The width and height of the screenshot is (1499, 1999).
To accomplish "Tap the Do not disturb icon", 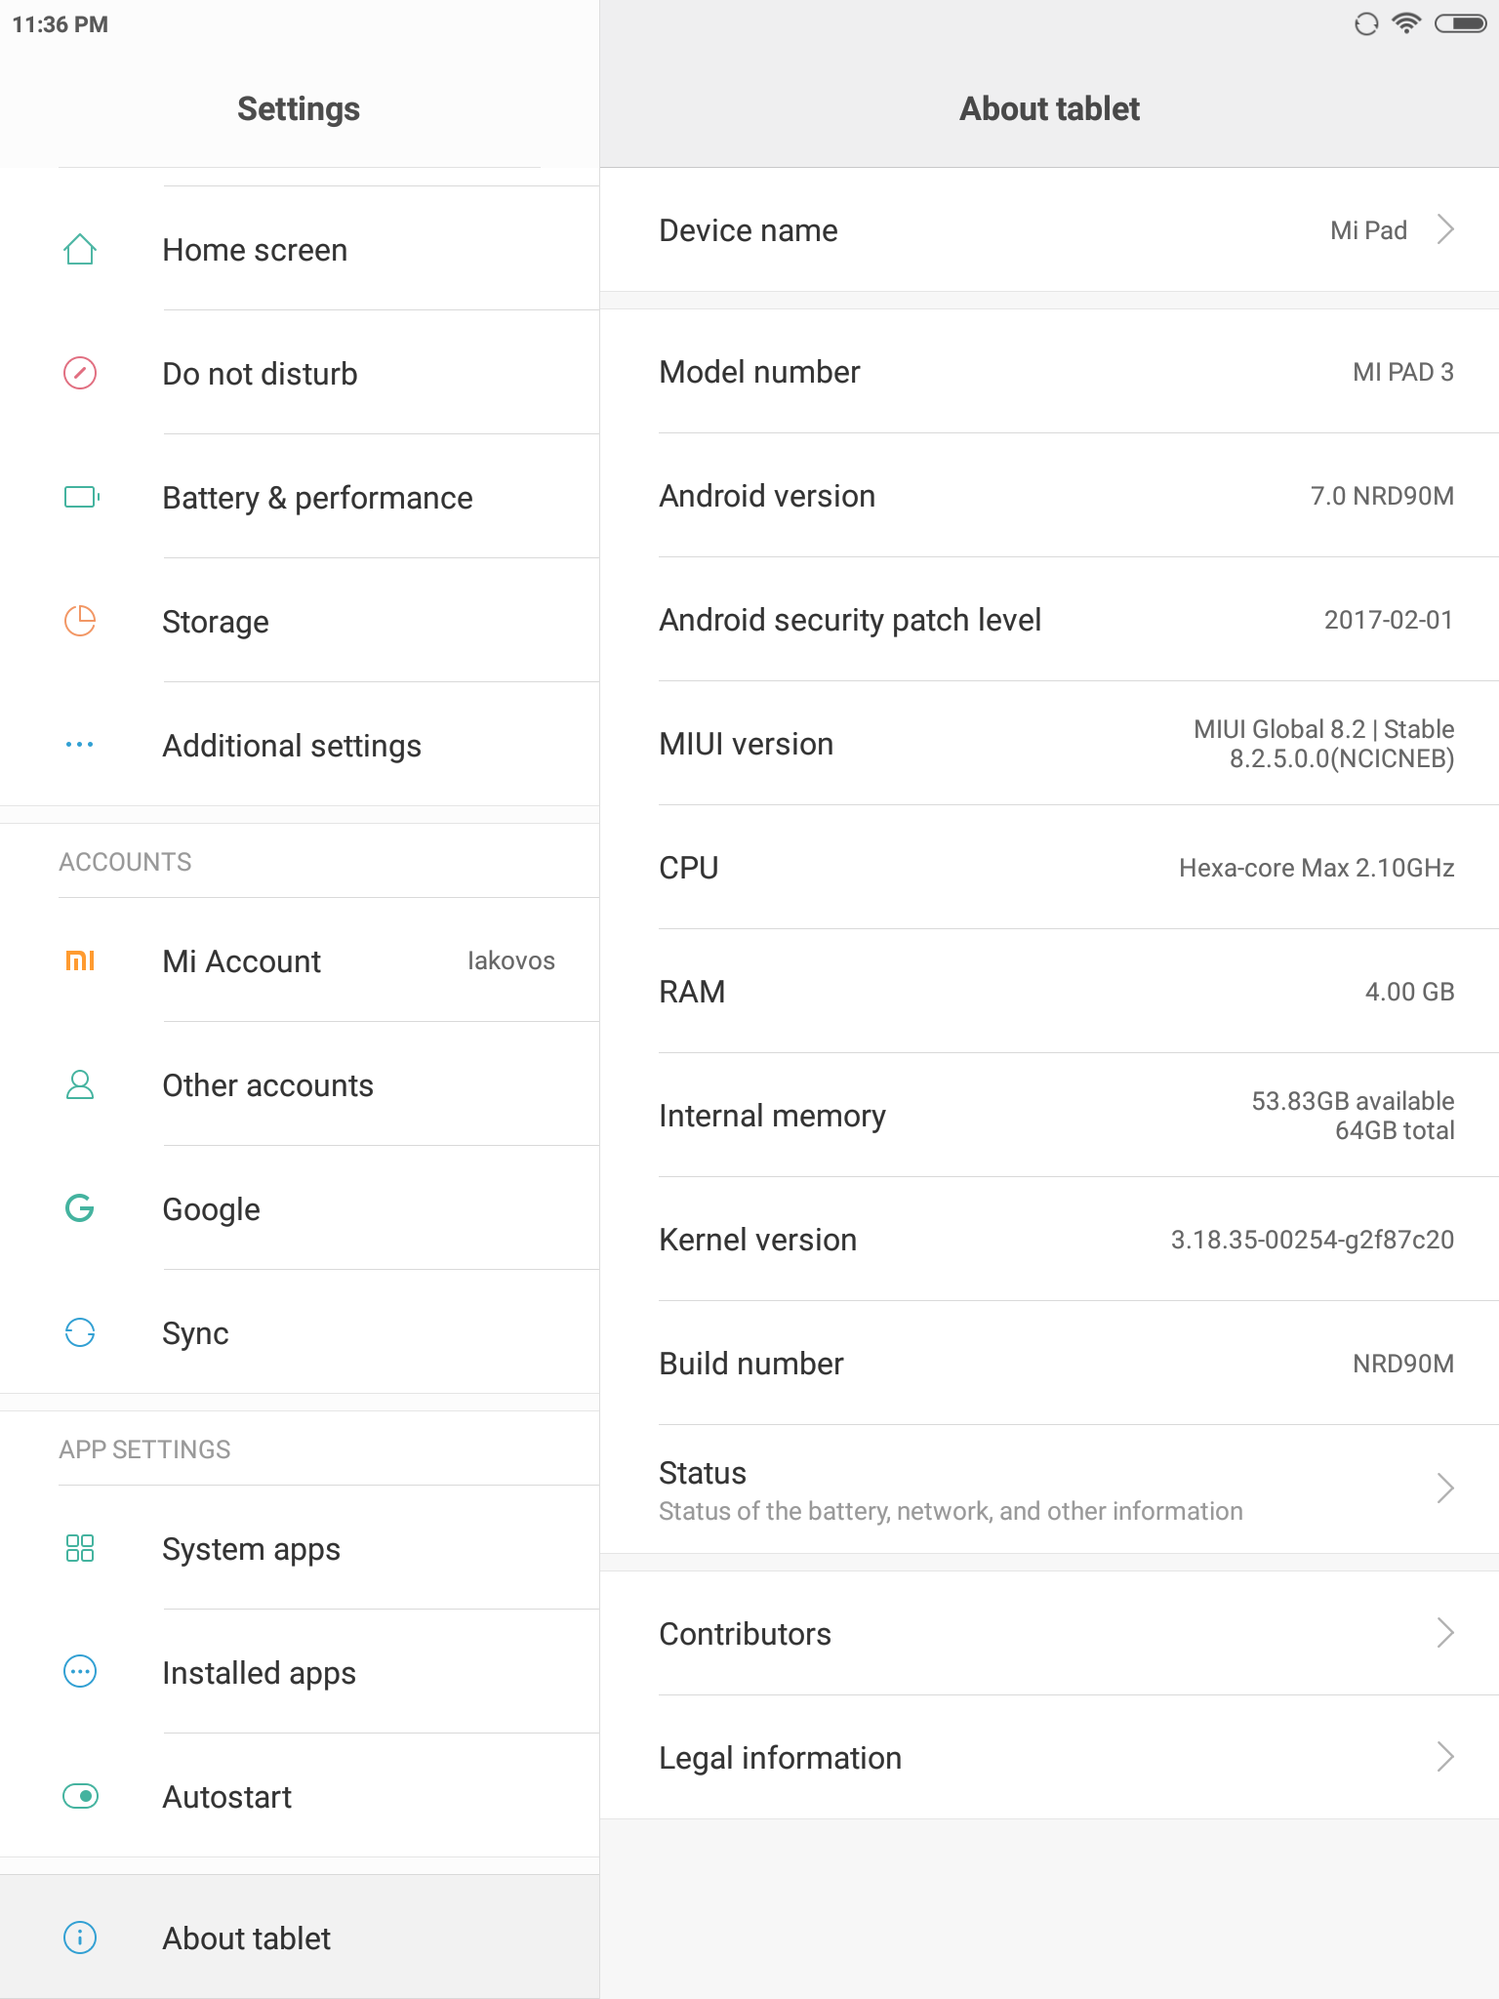I will click(80, 374).
